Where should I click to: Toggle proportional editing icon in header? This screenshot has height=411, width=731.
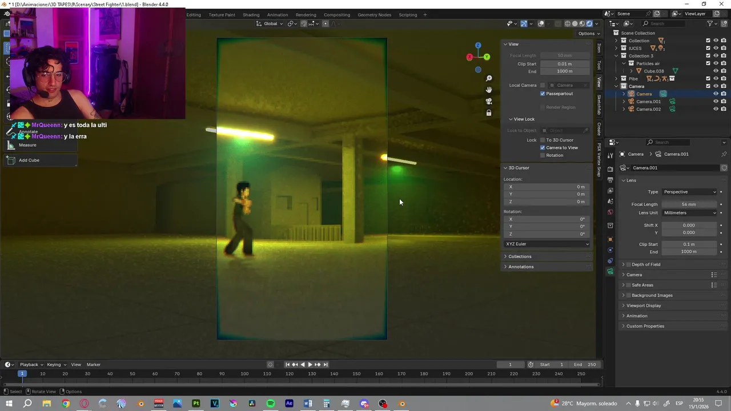click(x=326, y=23)
